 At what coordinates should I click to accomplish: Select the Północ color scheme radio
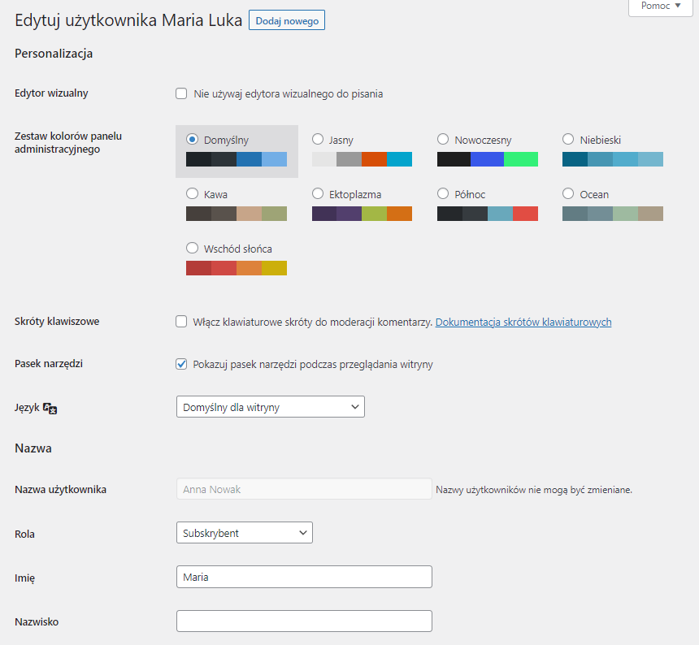pyautogui.click(x=443, y=194)
